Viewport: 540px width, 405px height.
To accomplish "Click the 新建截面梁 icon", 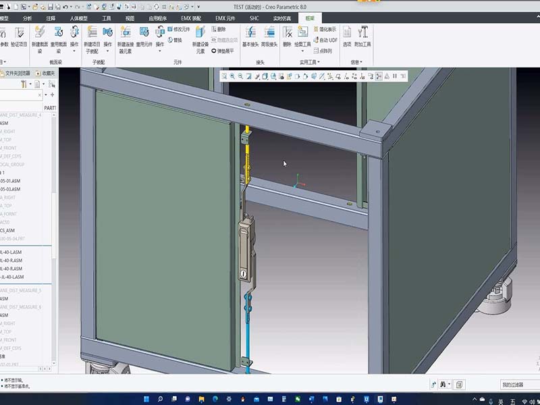I will 39,32.
